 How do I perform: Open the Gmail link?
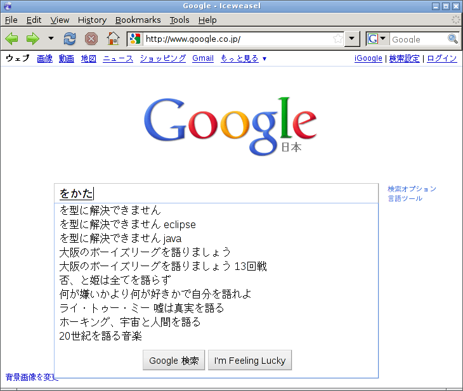click(203, 58)
